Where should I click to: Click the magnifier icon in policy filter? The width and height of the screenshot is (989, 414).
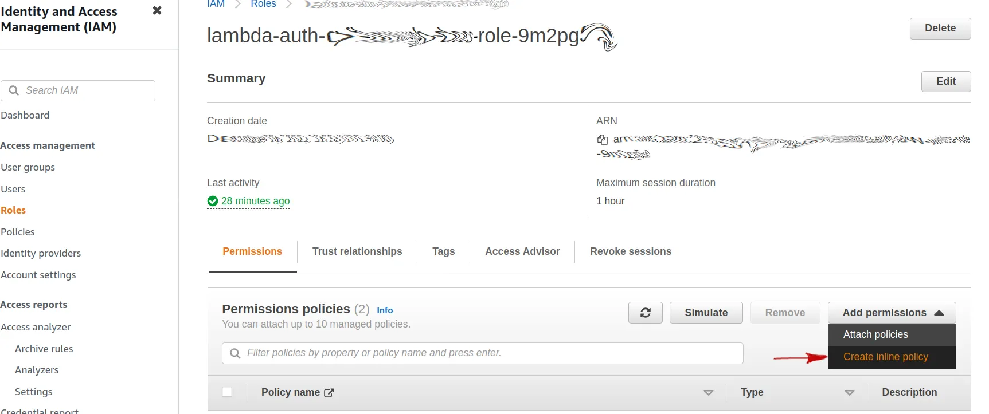click(235, 353)
